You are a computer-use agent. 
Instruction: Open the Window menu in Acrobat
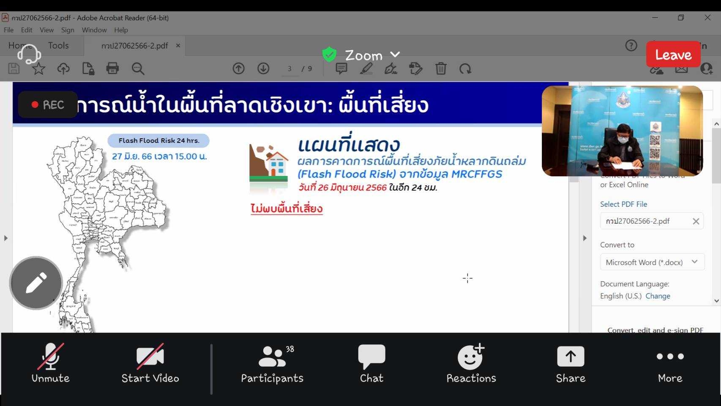click(x=94, y=30)
